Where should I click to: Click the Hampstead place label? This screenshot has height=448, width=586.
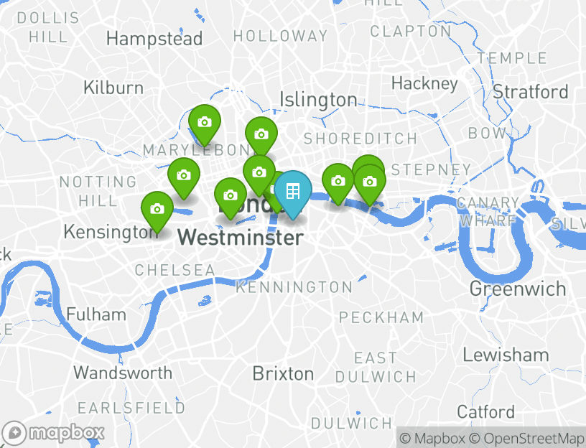click(x=154, y=39)
